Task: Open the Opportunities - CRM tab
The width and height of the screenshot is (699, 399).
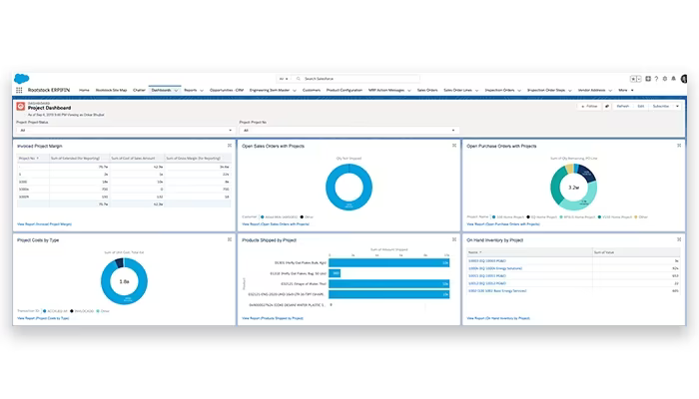Action: pyautogui.click(x=227, y=91)
